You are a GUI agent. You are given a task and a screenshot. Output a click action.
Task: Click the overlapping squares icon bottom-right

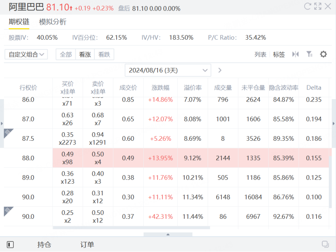[325, 244]
